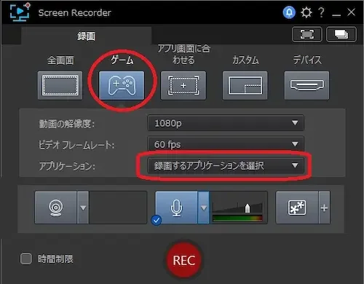Select the カスタム custom region mode
This screenshot has height=284, width=364.
(245, 85)
